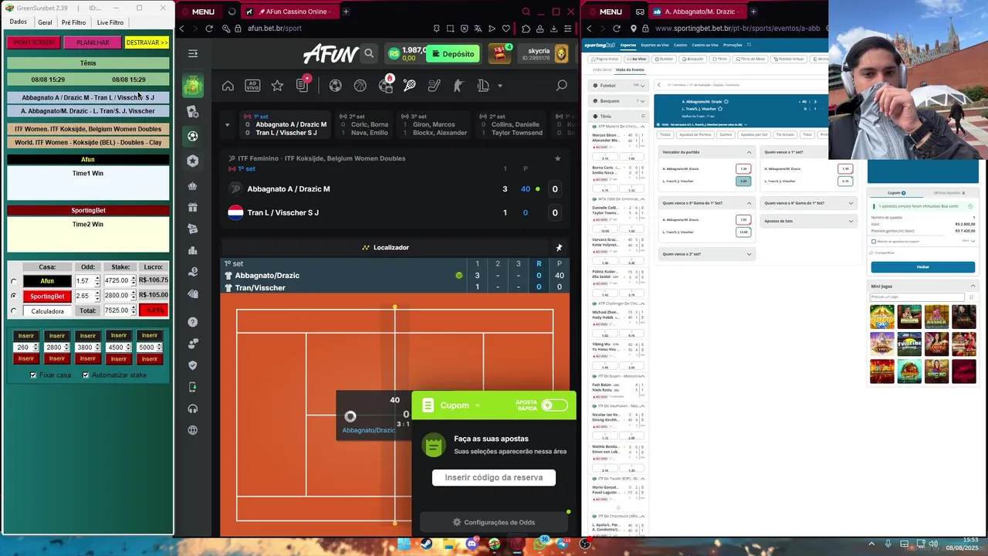Click Inserir código da reserva
The width and height of the screenshot is (988, 556).
tap(494, 477)
